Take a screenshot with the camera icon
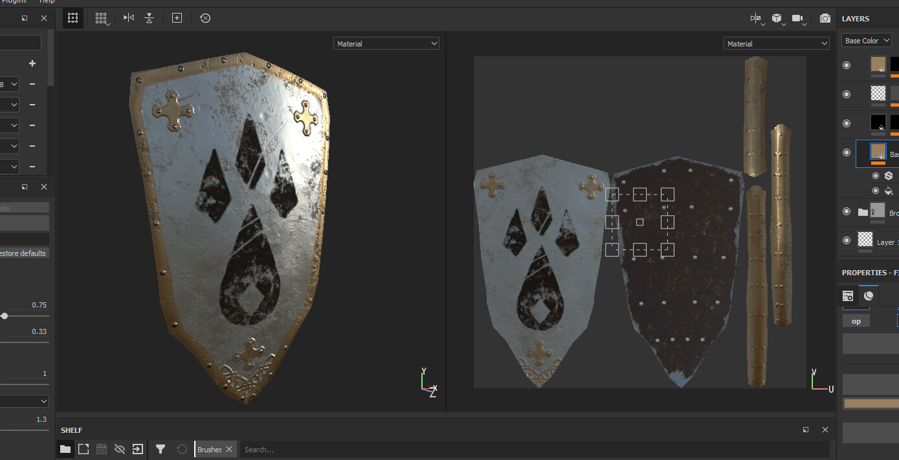 tap(825, 19)
